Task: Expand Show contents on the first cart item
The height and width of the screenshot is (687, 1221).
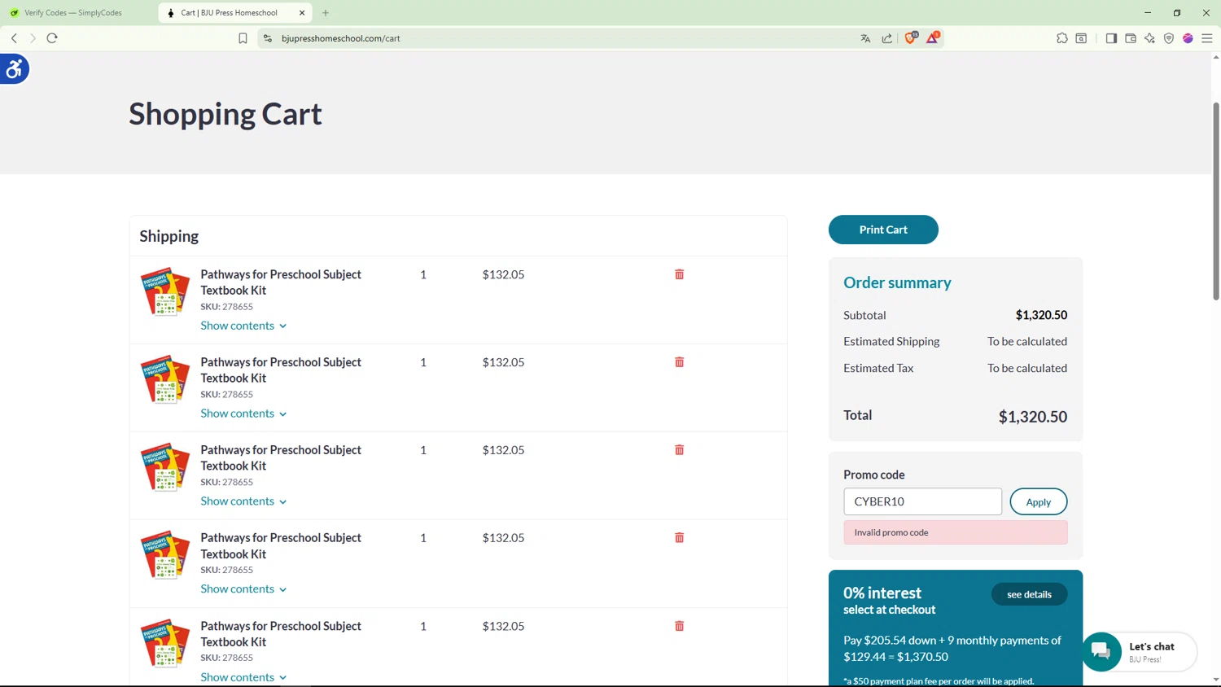Action: 243,326
